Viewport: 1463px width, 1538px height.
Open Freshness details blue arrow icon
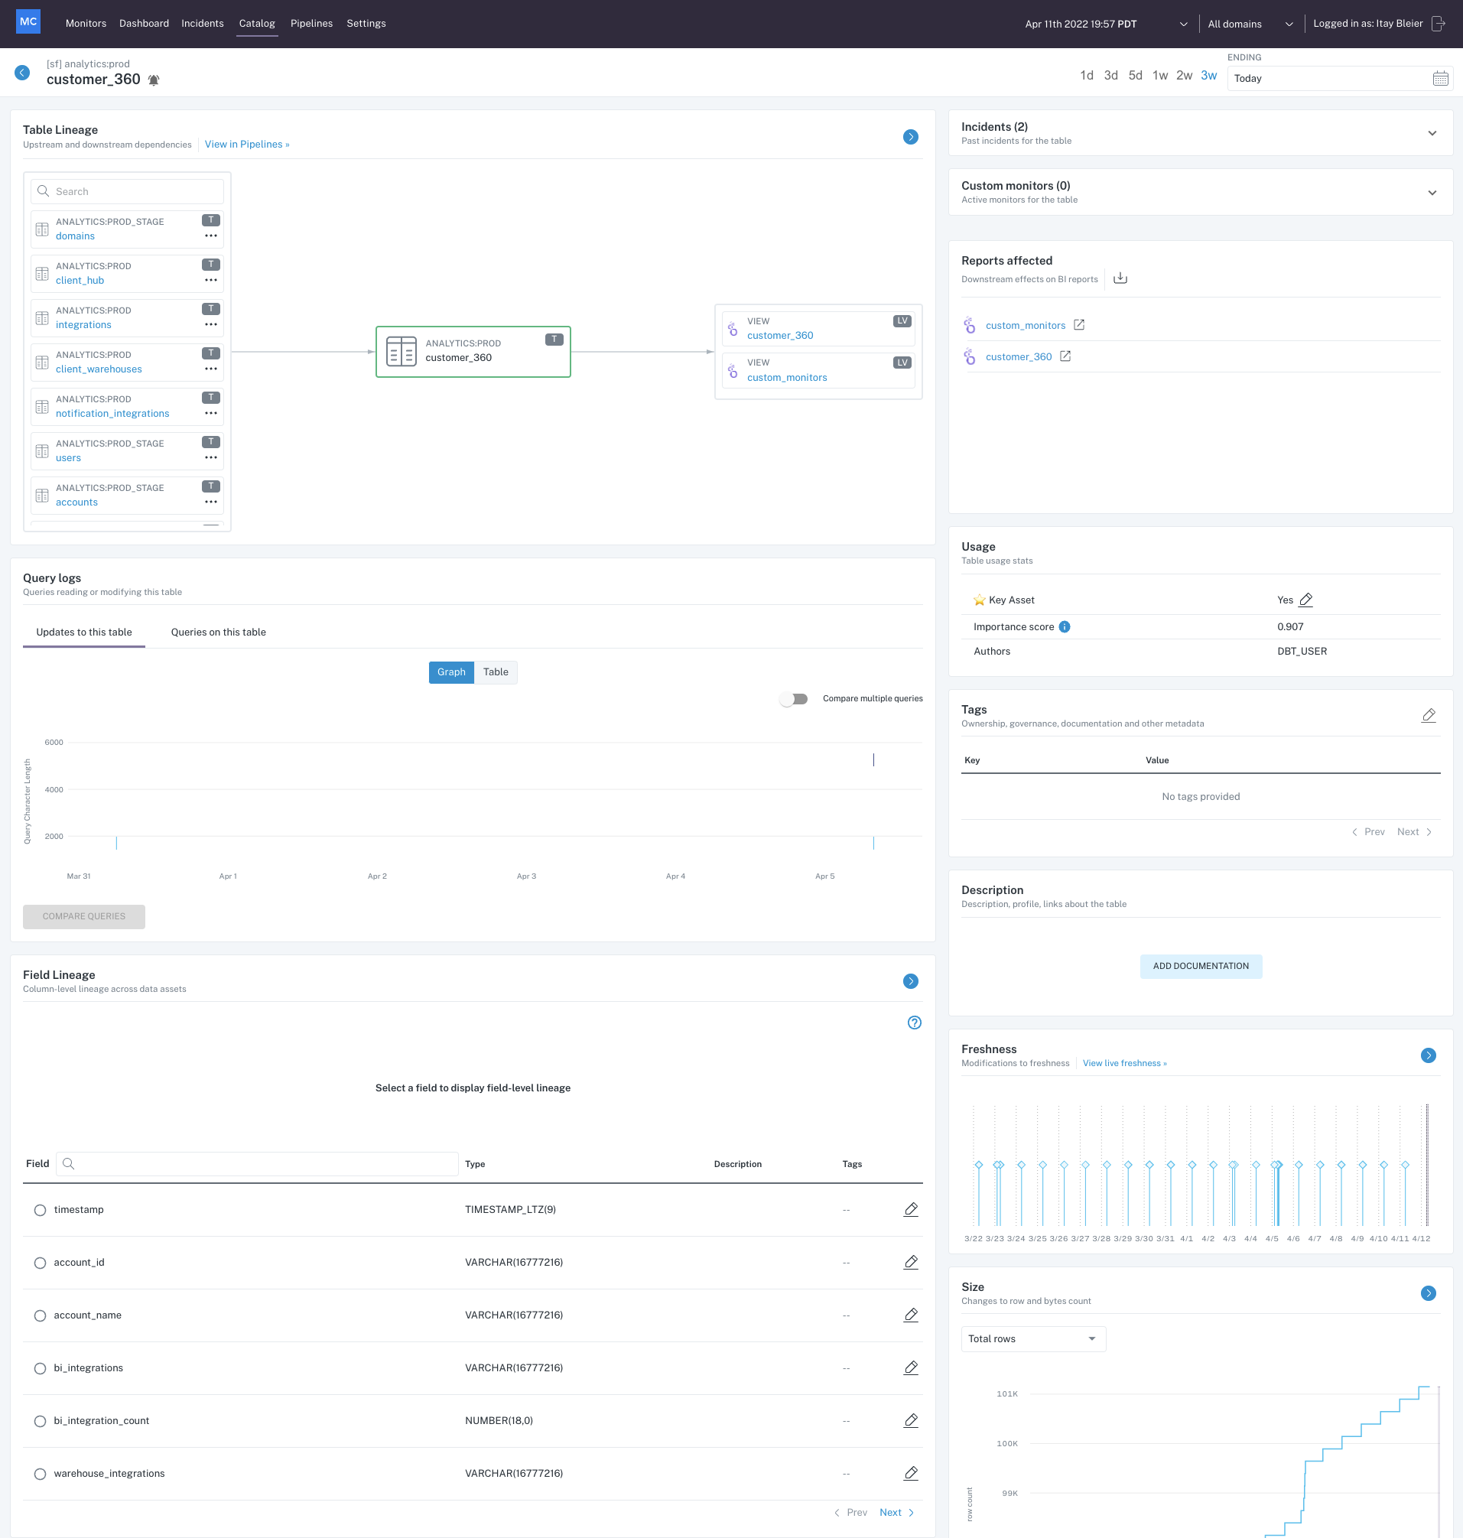coord(1429,1055)
